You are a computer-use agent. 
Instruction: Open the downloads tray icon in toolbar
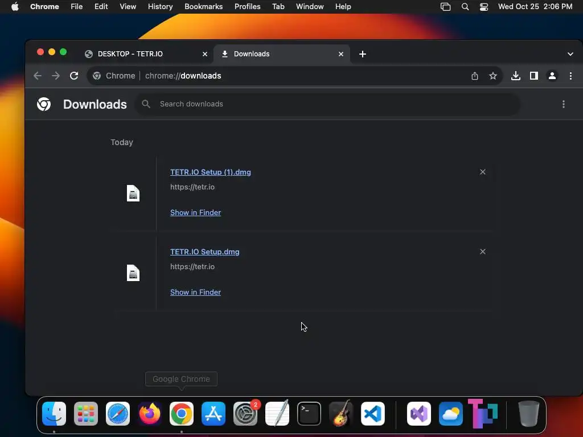click(x=516, y=76)
